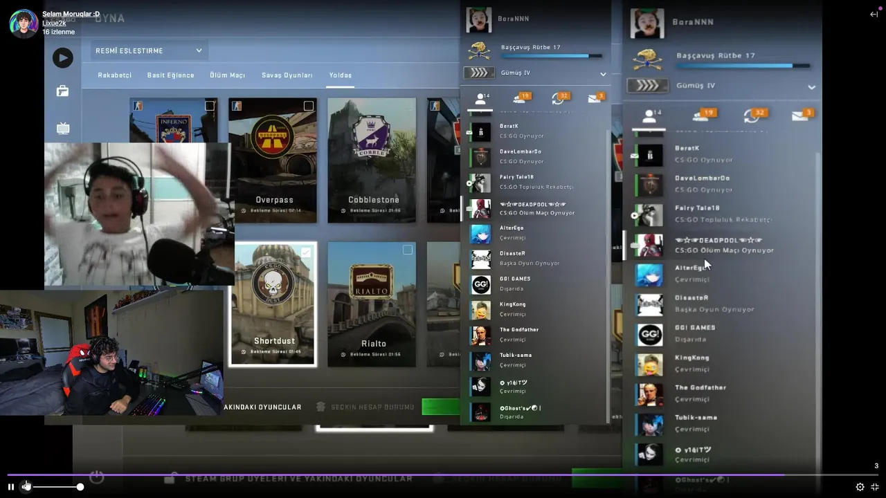Select Tubik-sama in smaller friends list
The width and height of the screenshot is (886, 498).
pos(533,360)
